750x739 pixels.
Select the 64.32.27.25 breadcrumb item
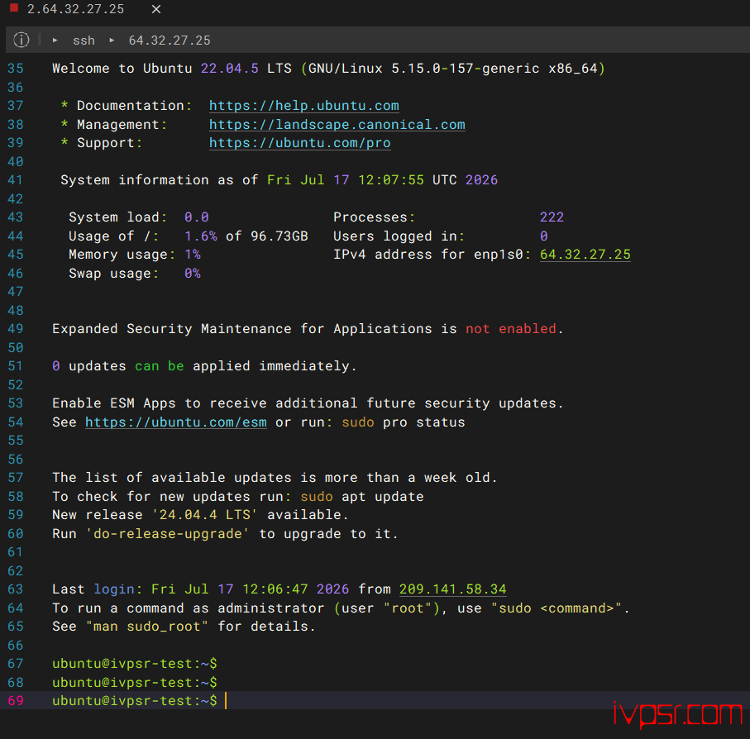click(x=170, y=41)
